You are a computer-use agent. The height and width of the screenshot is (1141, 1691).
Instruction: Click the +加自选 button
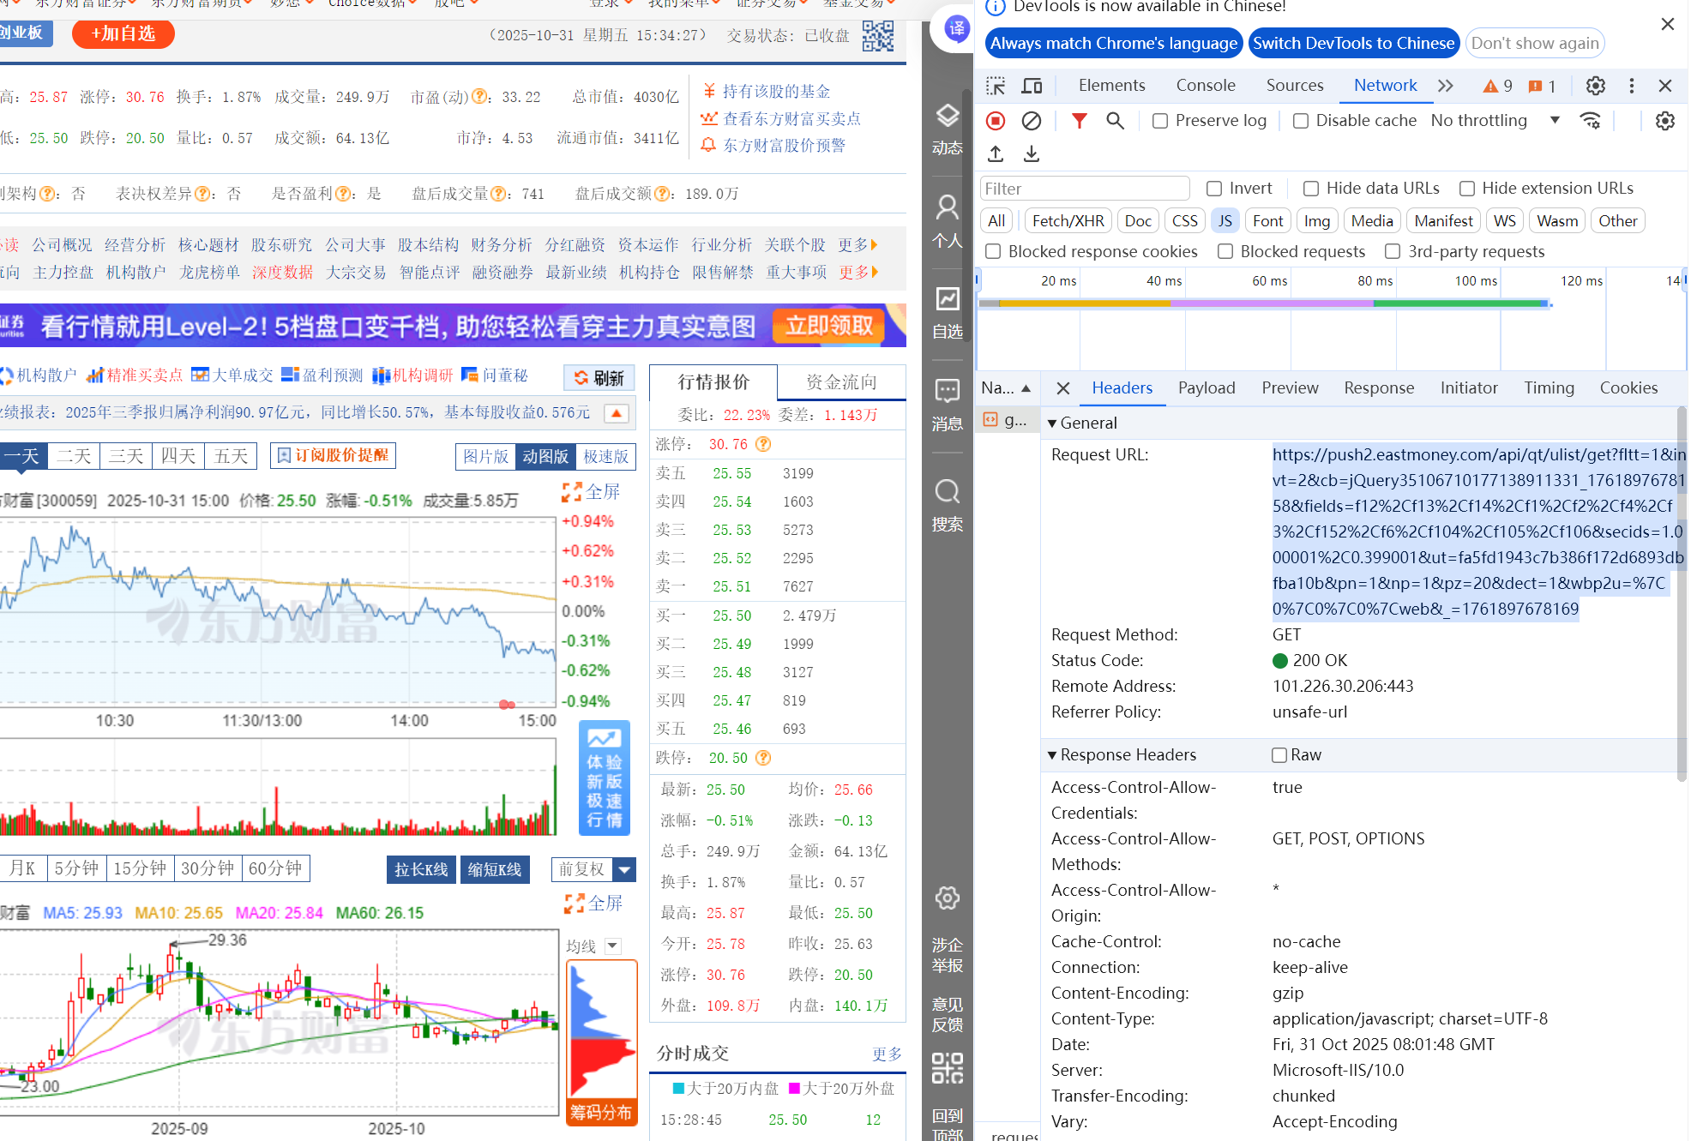tap(123, 33)
